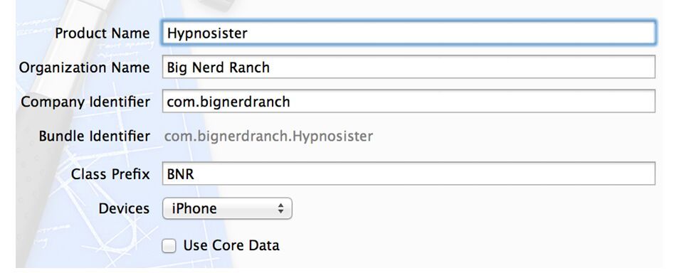Place cursor on the BNR prefix text
Screen dimensions: 694x273
[x=181, y=174]
